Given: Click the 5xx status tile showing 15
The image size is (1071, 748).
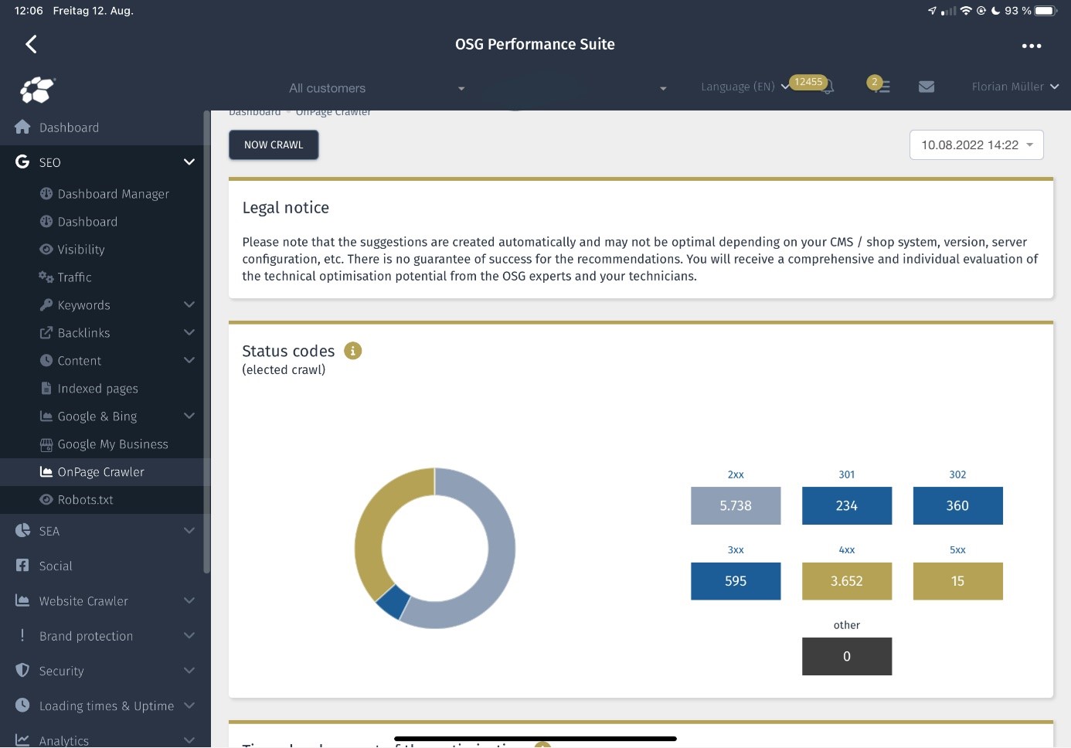Looking at the screenshot, I should pos(957,581).
